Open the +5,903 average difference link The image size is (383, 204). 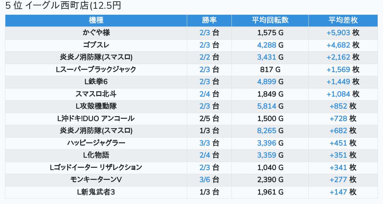(x=338, y=33)
